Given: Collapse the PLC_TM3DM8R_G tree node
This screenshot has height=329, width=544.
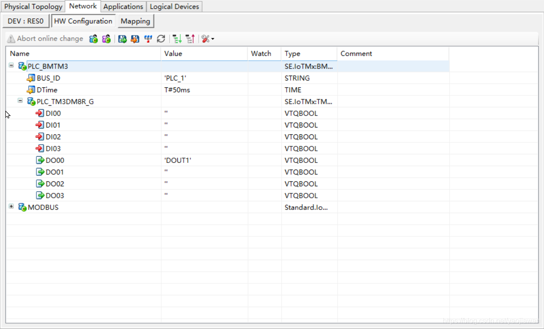Looking at the screenshot, I should [x=20, y=101].
